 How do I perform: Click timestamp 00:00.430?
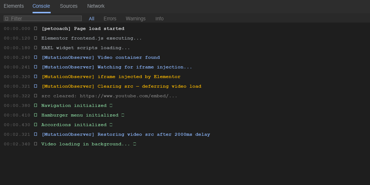(17, 125)
